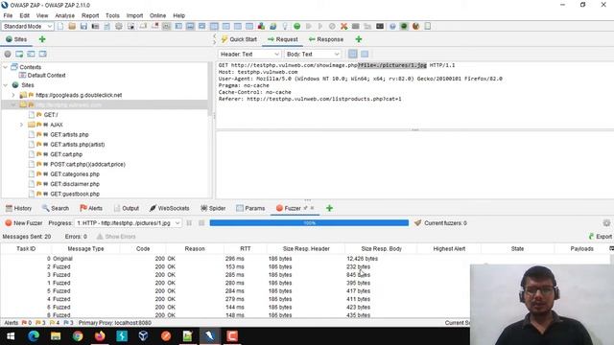Click the New Session toolbar icon
The height and width of the screenshot is (345, 614).
(60, 26)
